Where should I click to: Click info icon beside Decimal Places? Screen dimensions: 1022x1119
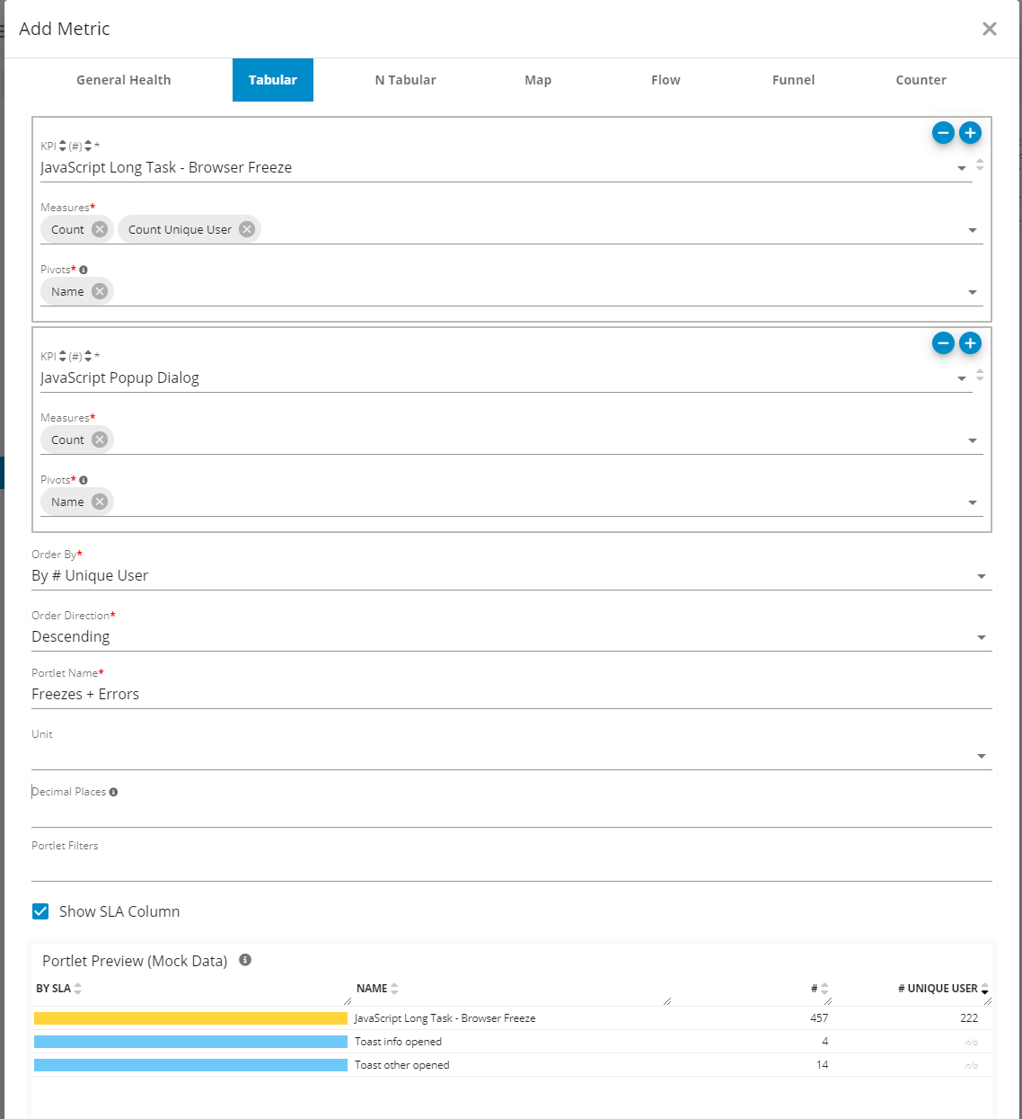click(x=113, y=792)
